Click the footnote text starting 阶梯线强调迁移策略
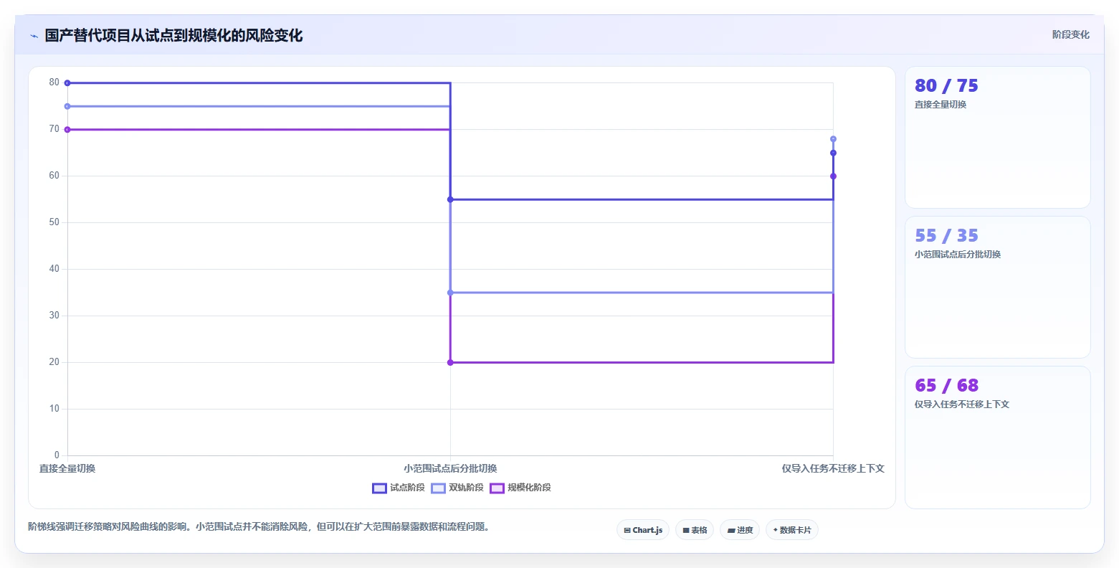This screenshot has width=1119, height=568. [x=259, y=527]
